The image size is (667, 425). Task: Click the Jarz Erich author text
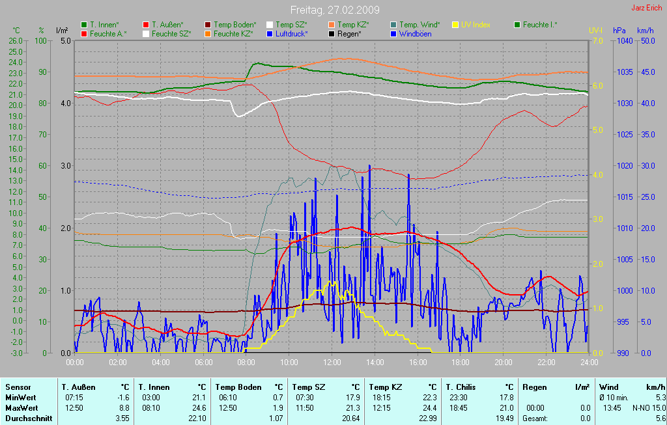pyautogui.click(x=647, y=8)
